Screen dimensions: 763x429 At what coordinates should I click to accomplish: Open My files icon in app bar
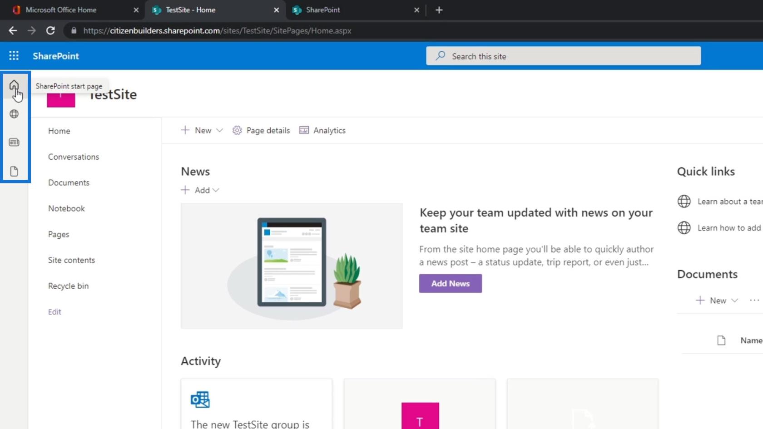click(14, 171)
